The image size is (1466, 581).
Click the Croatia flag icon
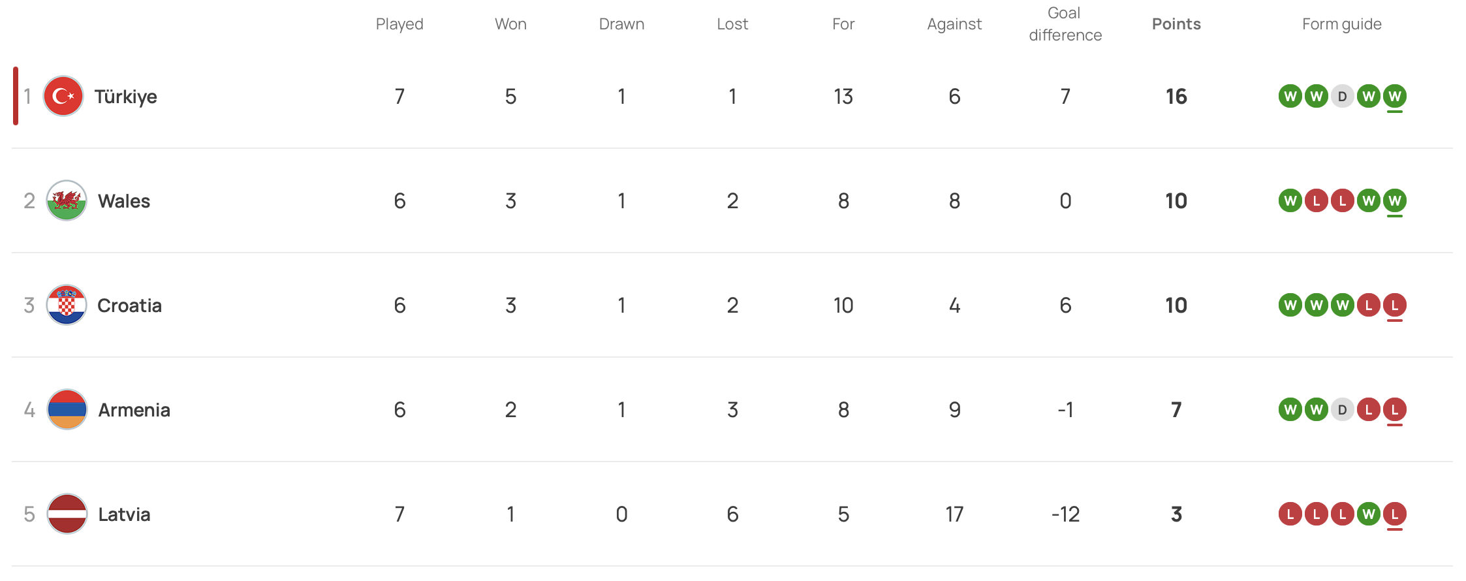(x=67, y=305)
